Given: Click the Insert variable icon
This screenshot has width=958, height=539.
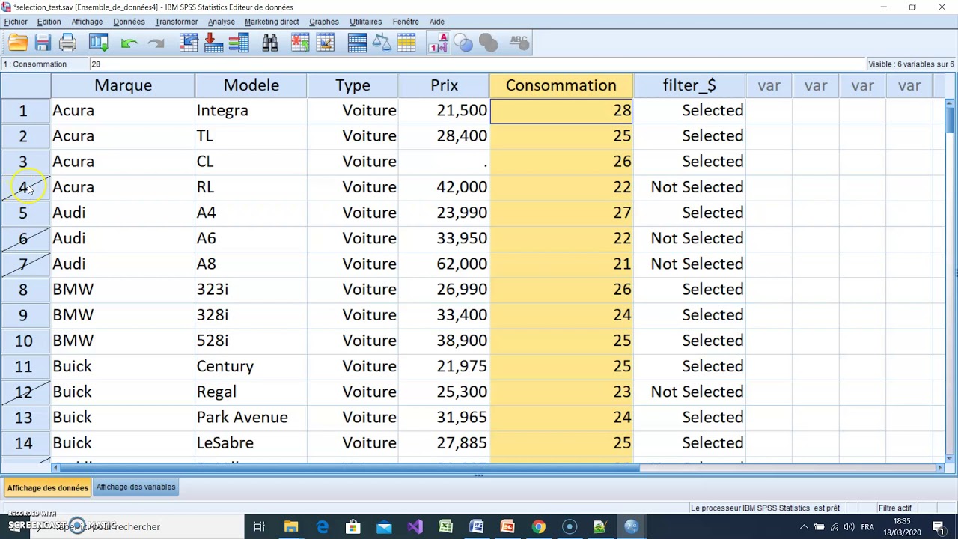Looking at the screenshot, I should click(326, 43).
